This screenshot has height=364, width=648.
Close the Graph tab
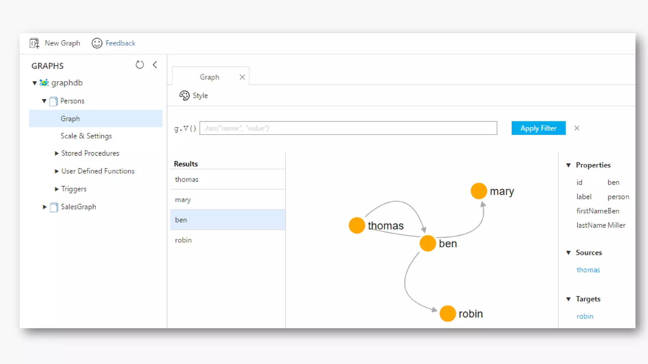click(242, 77)
